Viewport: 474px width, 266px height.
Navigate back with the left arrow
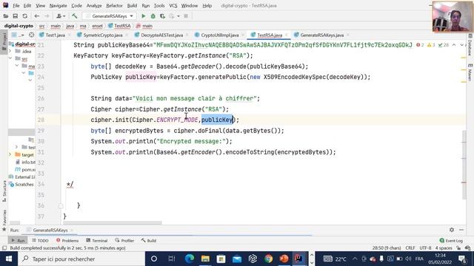click(37, 16)
